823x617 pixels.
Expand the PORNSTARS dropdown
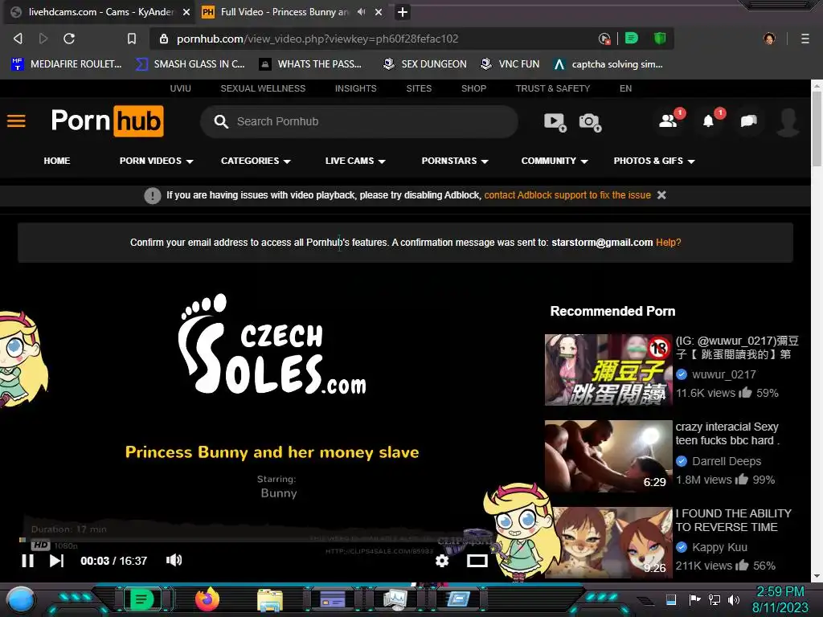(455, 161)
